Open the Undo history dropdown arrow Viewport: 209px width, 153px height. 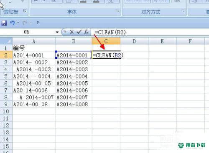18,23
